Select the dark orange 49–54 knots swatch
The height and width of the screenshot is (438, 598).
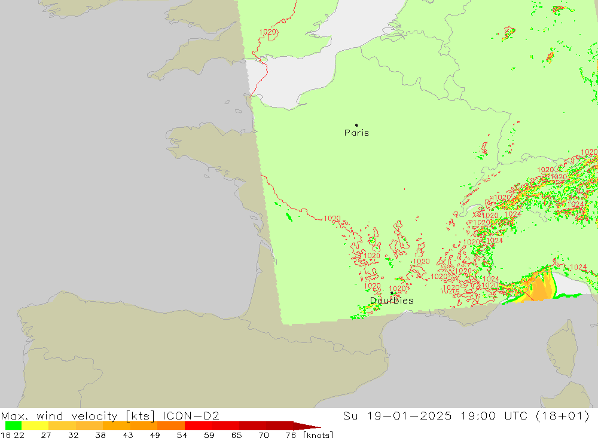pyautogui.click(x=171, y=426)
